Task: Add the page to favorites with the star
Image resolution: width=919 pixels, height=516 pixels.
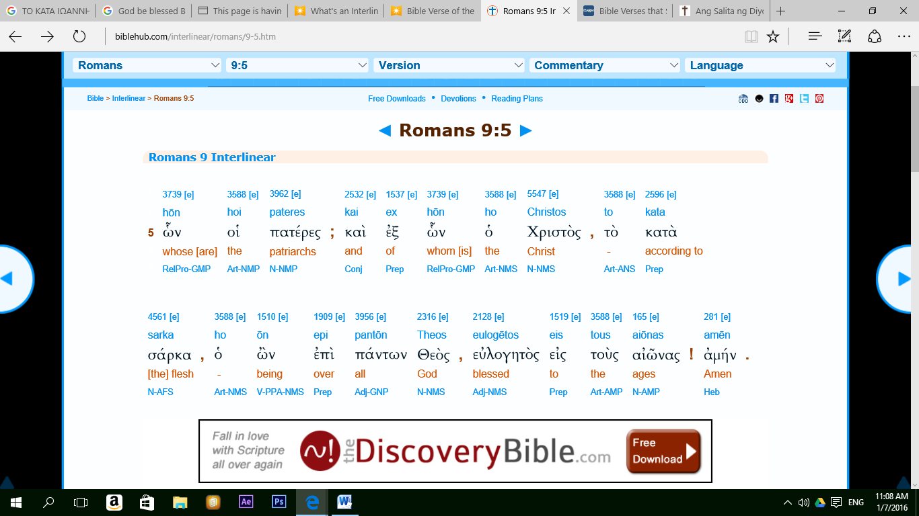Action: pyautogui.click(x=772, y=36)
